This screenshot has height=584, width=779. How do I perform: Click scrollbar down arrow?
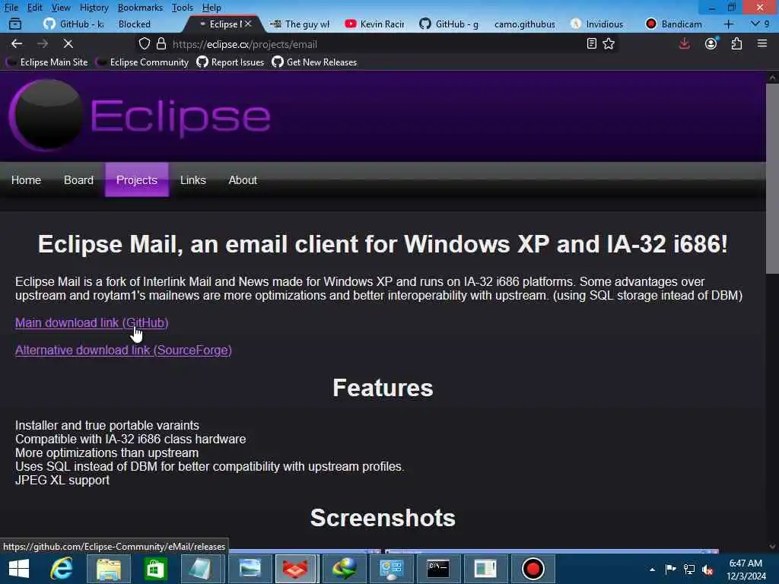772,546
